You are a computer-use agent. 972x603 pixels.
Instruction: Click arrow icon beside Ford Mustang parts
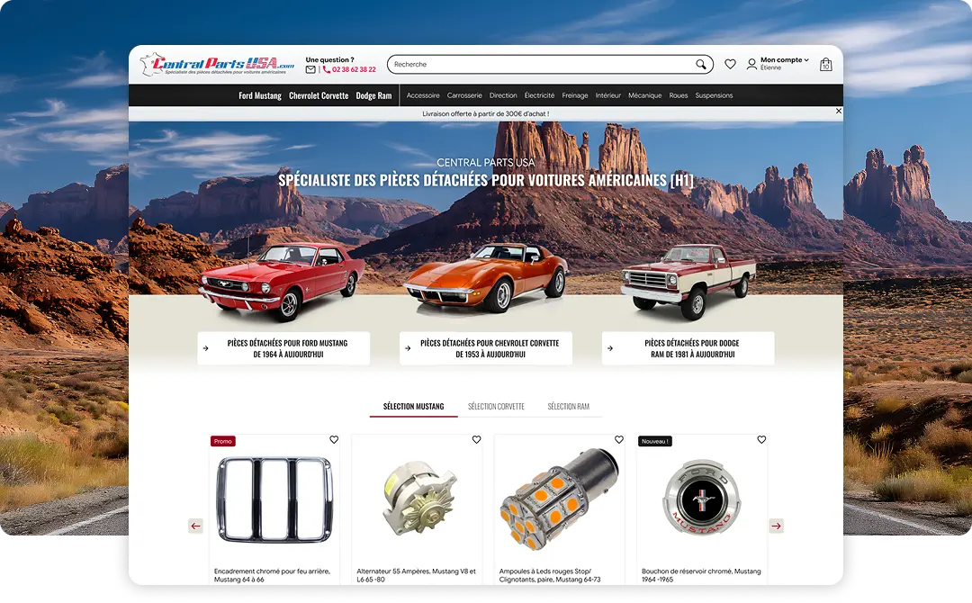pyautogui.click(x=206, y=348)
